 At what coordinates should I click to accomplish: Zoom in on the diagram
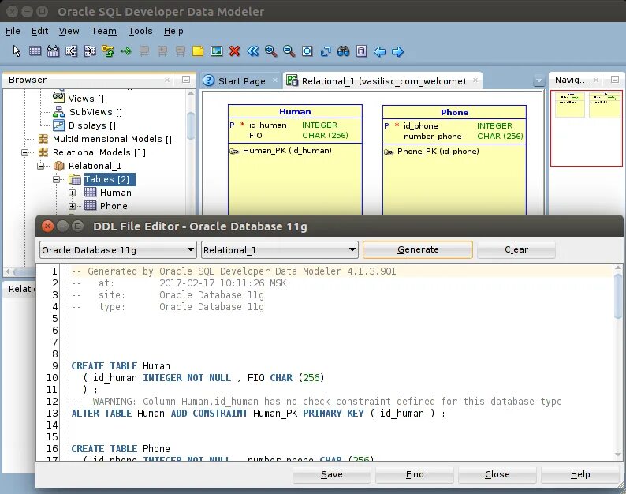point(270,51)
